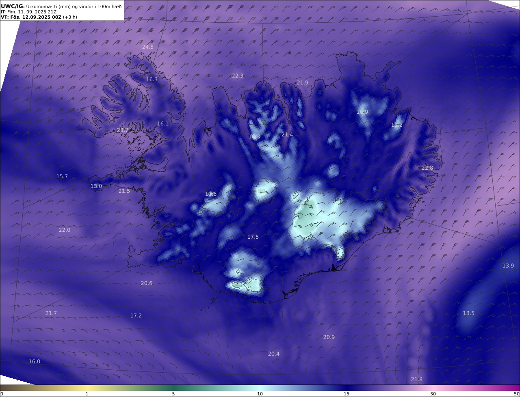Click the colorbar tick label 0

tap(2, 394)
